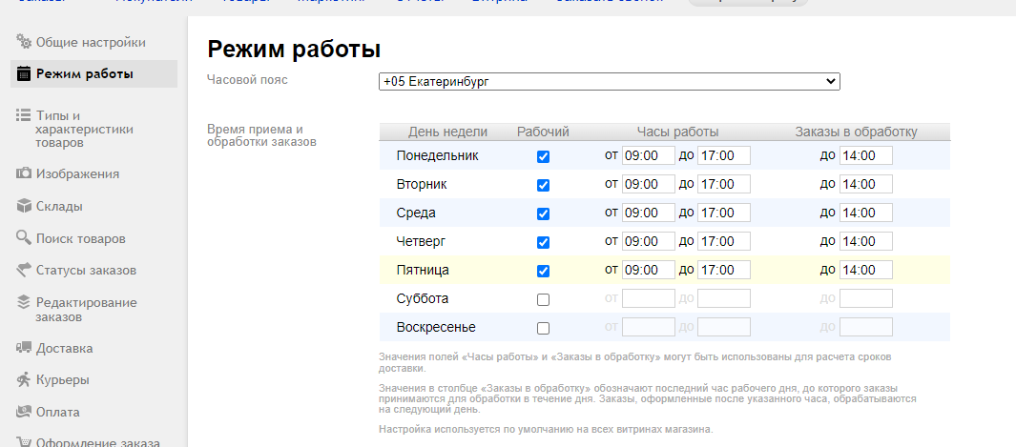Click the magnifier icon for Поиск товаров

(24, 238)
